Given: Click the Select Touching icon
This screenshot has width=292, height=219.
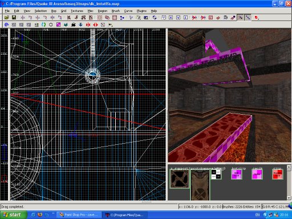Looking at the screenshot, I should click(76, 18).
